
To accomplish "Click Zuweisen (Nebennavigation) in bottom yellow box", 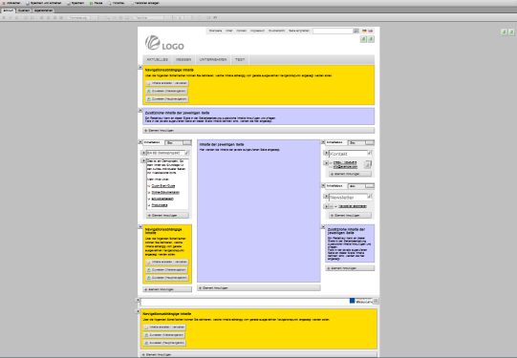I will click(x=164, y=335).
